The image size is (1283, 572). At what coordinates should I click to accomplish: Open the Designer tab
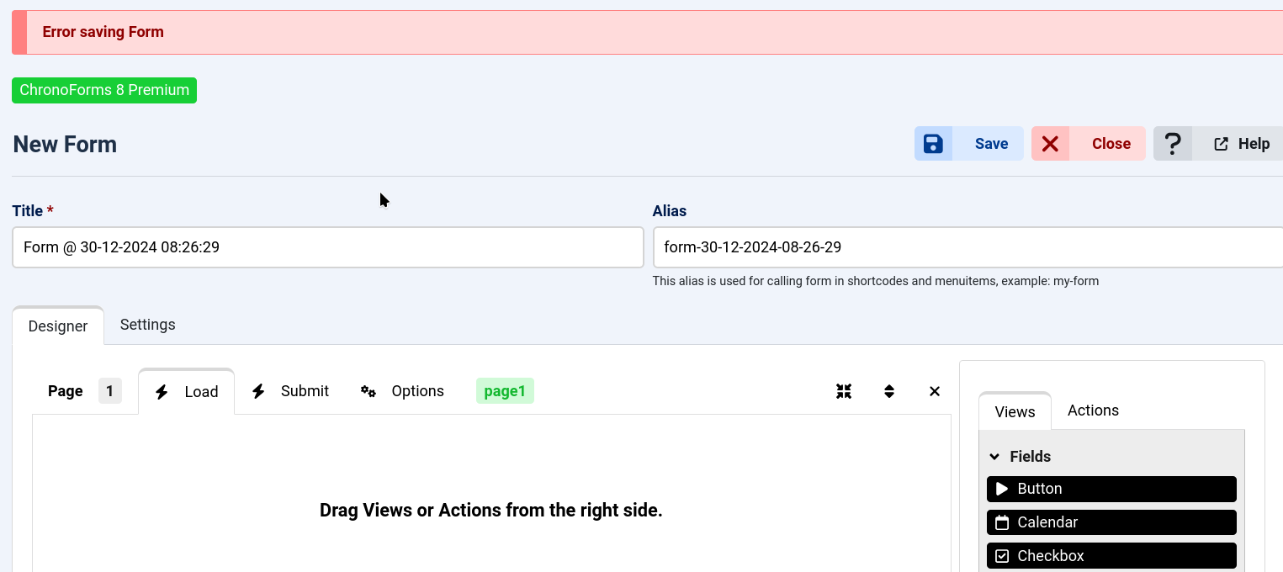(58, 326)
